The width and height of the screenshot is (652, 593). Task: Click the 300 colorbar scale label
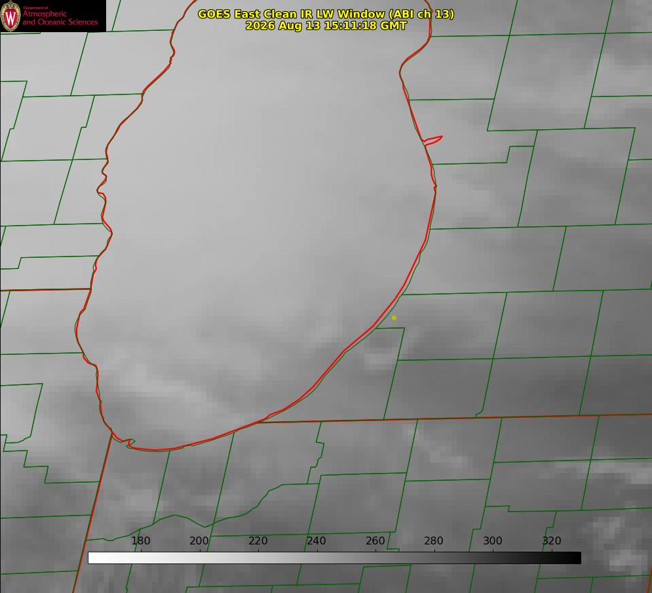coord(493,541)
